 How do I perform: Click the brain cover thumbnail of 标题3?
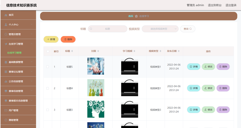click(96, 109)
